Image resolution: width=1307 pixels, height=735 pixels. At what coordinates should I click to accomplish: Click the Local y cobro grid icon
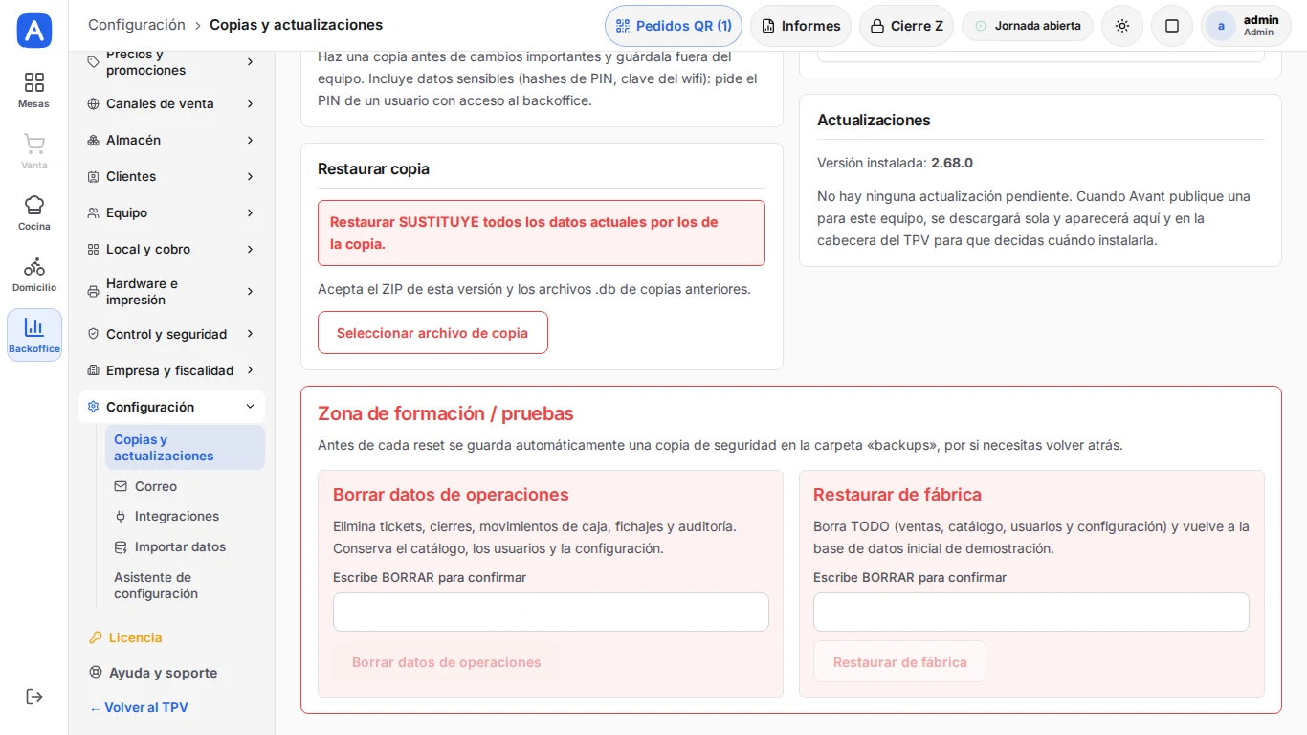[x=93, y=249]
